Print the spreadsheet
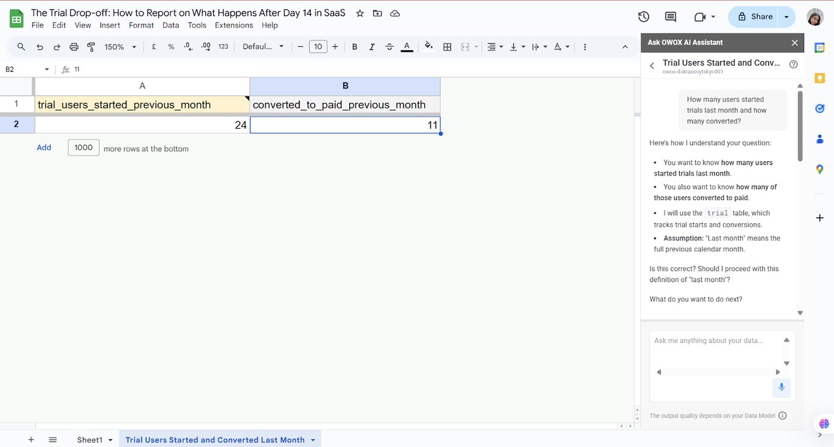Viewport: 834px width, 447px height. [x=74, y=46]
